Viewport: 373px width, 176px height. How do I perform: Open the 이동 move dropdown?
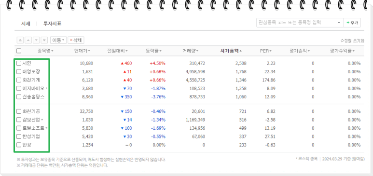point(58,40)
